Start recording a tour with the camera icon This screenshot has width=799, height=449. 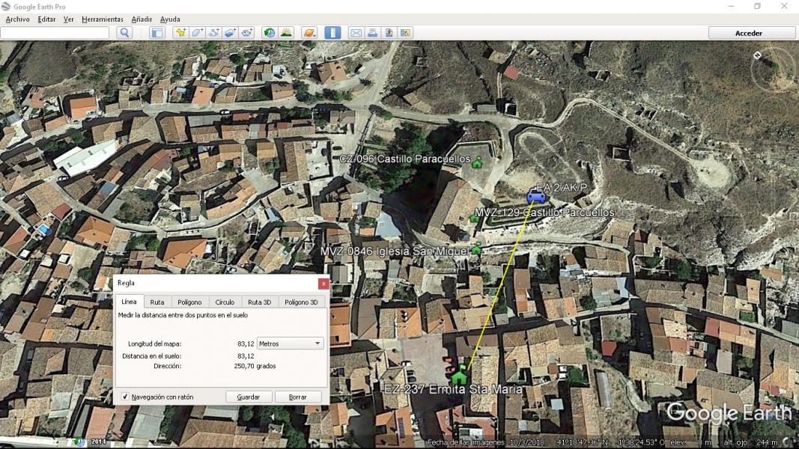point(247,33)
